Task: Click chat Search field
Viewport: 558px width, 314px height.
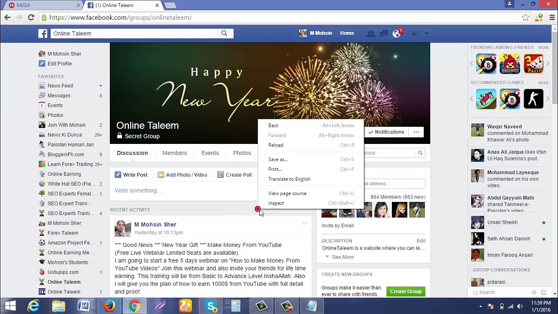Action: [x=499, y=292]
